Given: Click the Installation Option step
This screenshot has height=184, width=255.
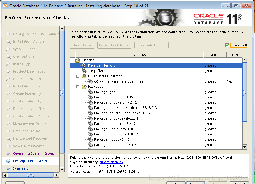Looking at the screenshot, I should pyautogui.click(x=28, y=41).
